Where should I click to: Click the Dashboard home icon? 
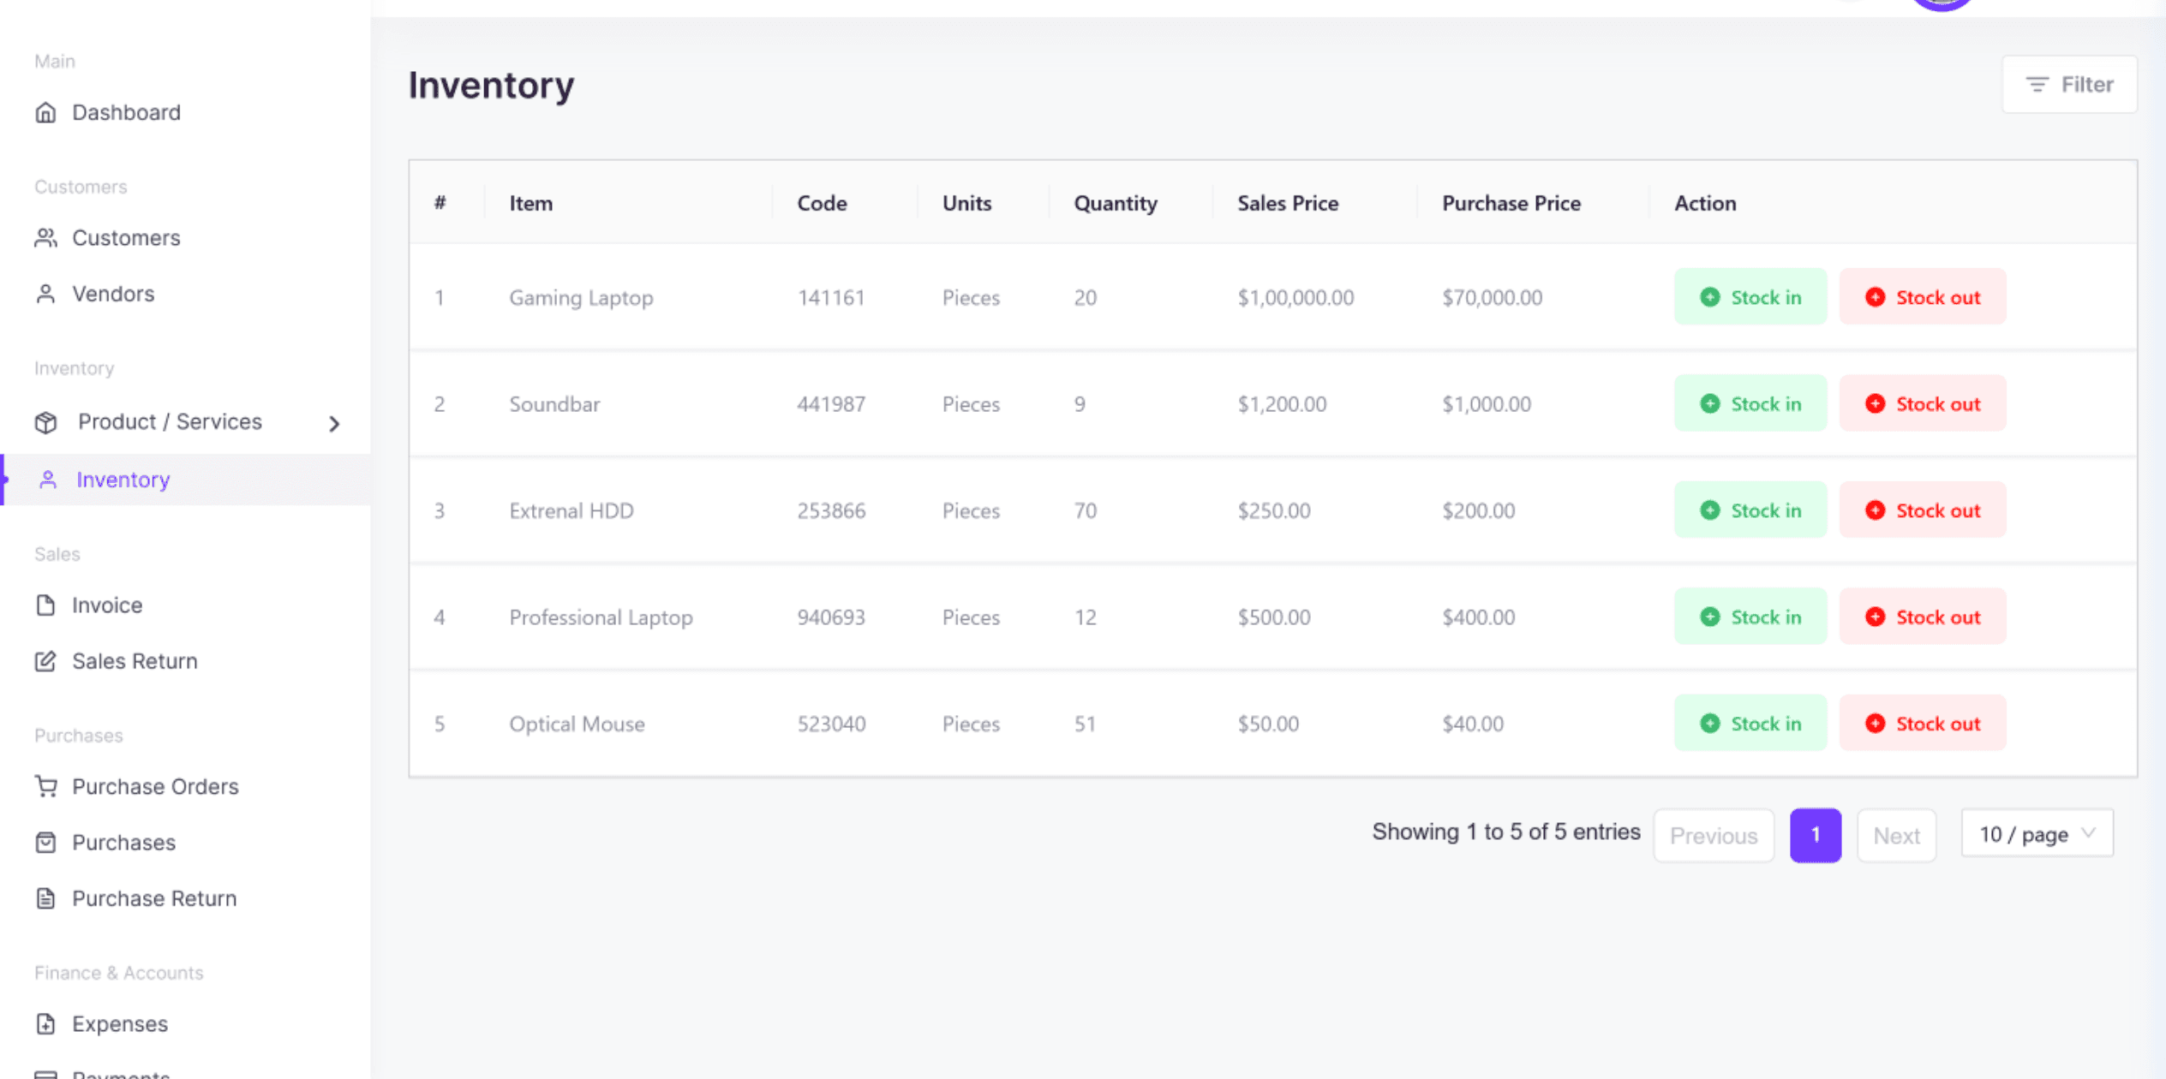[45, 112]
